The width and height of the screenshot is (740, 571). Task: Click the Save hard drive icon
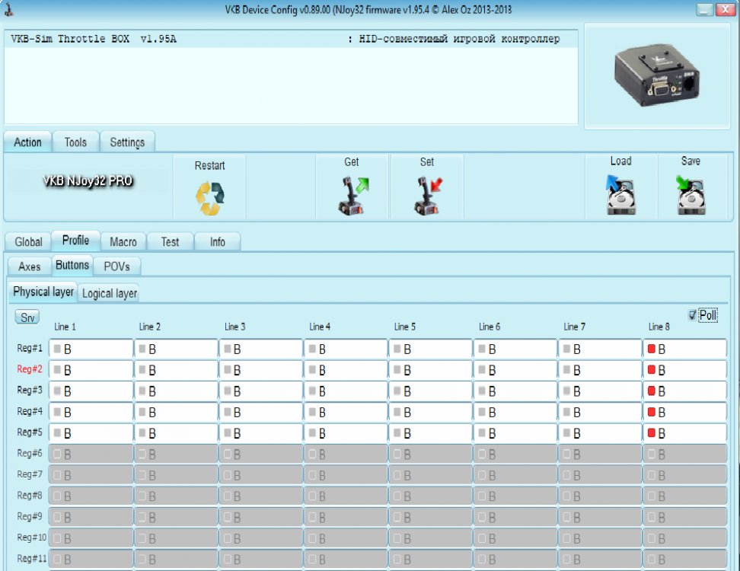tap(691, 195)
